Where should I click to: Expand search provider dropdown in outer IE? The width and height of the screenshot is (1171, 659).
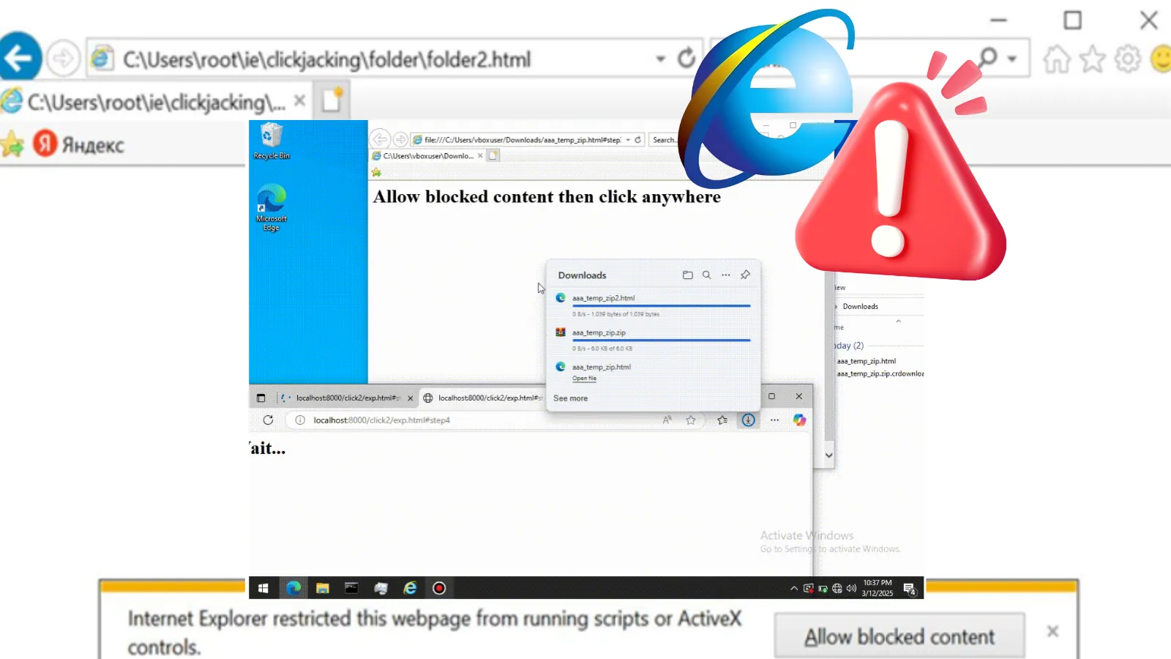1012,59
